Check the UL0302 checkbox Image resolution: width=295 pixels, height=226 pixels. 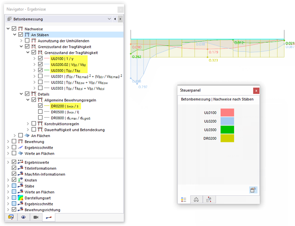[x=40, y=82]
